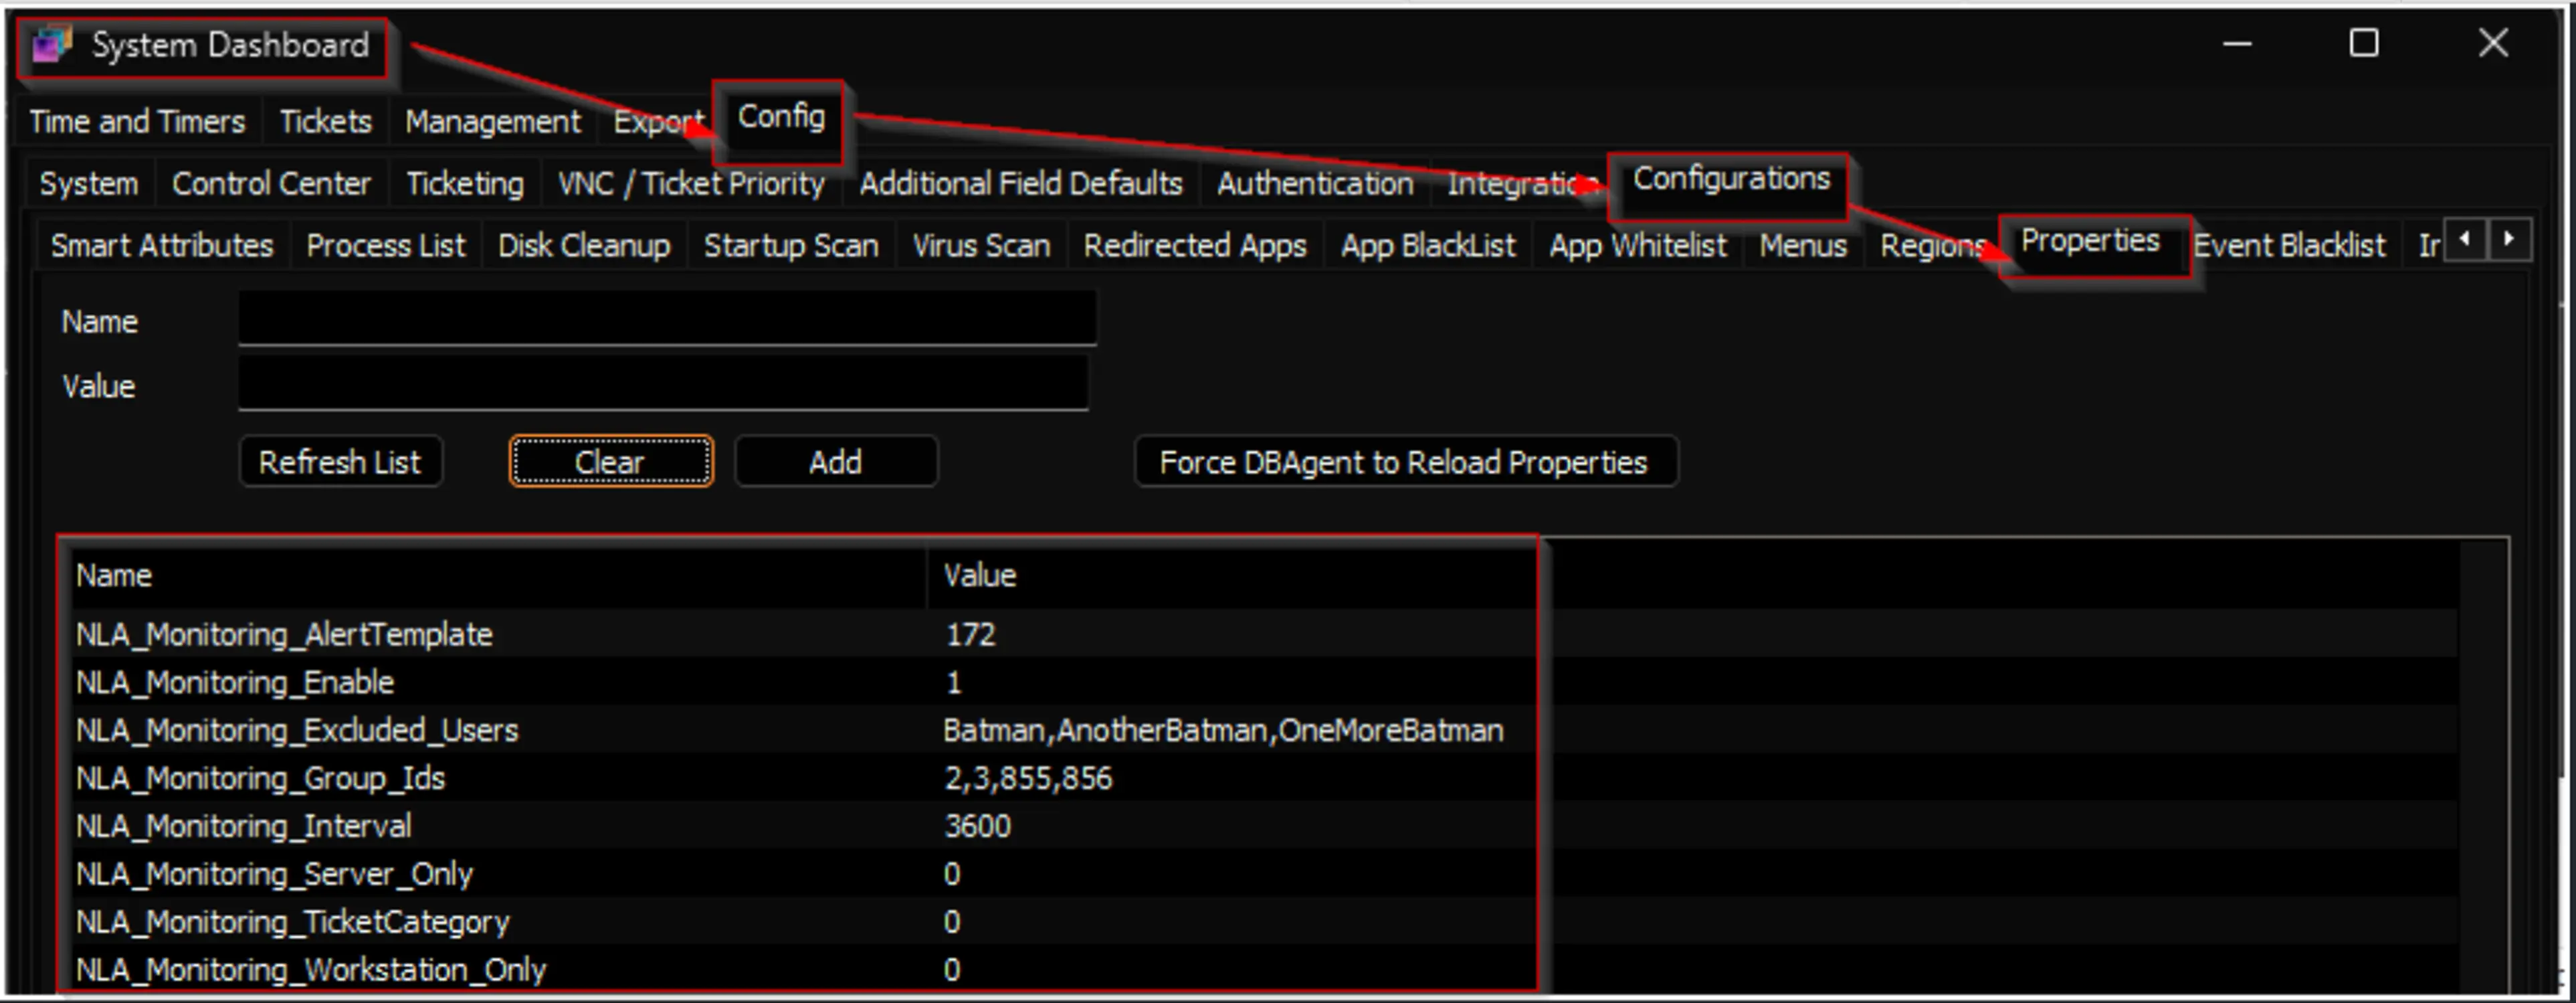Select the App Whitelist tab
Viewport: 2576px width, 1003px height.
tap(1637, 246)
